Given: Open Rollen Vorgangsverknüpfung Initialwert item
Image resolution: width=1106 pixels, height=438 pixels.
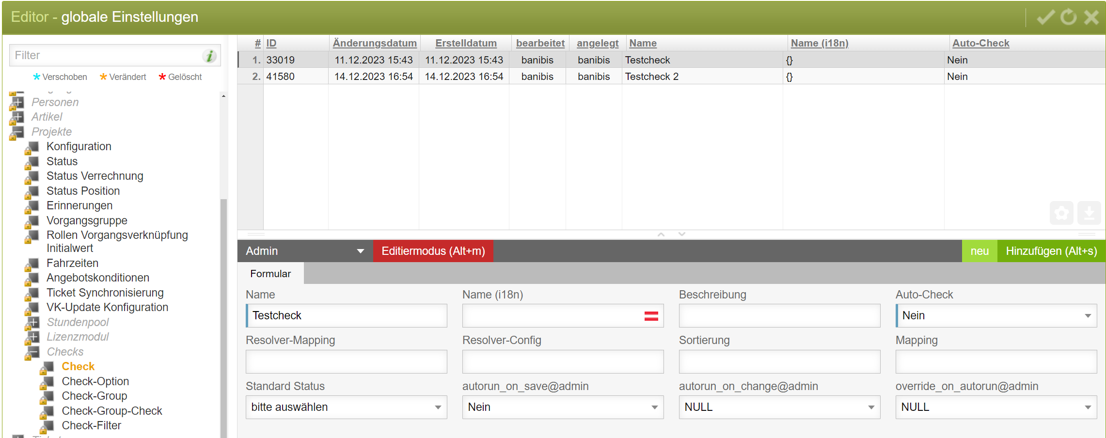Looking at the screenshot, I should coord(117,241).
